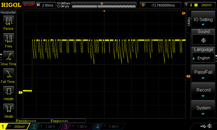Select the Freq measurement icon
217x130 pixels.
click(8, 38)
